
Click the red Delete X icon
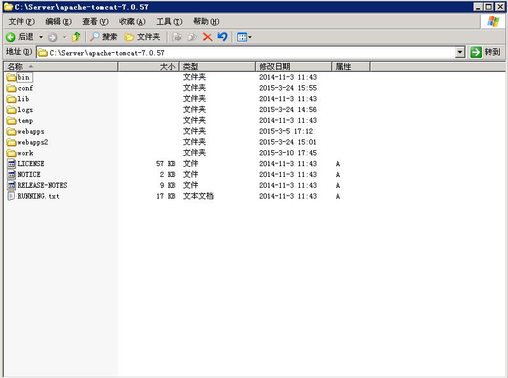(x=208, y=37)
